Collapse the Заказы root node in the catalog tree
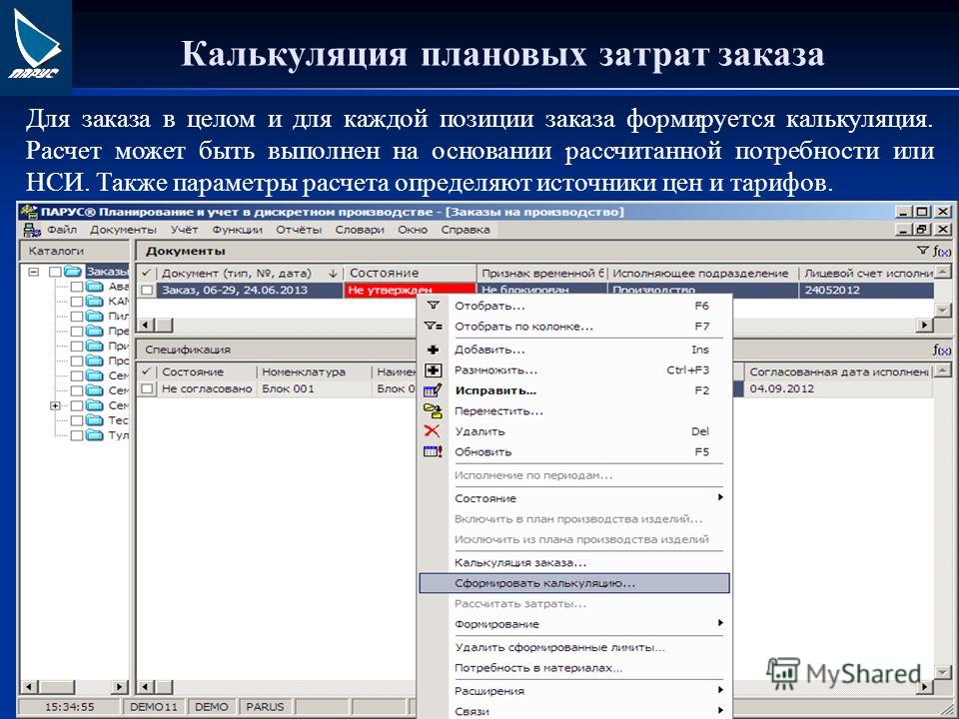Viewport: 959px width, 719px height. [x=34, y=272]
